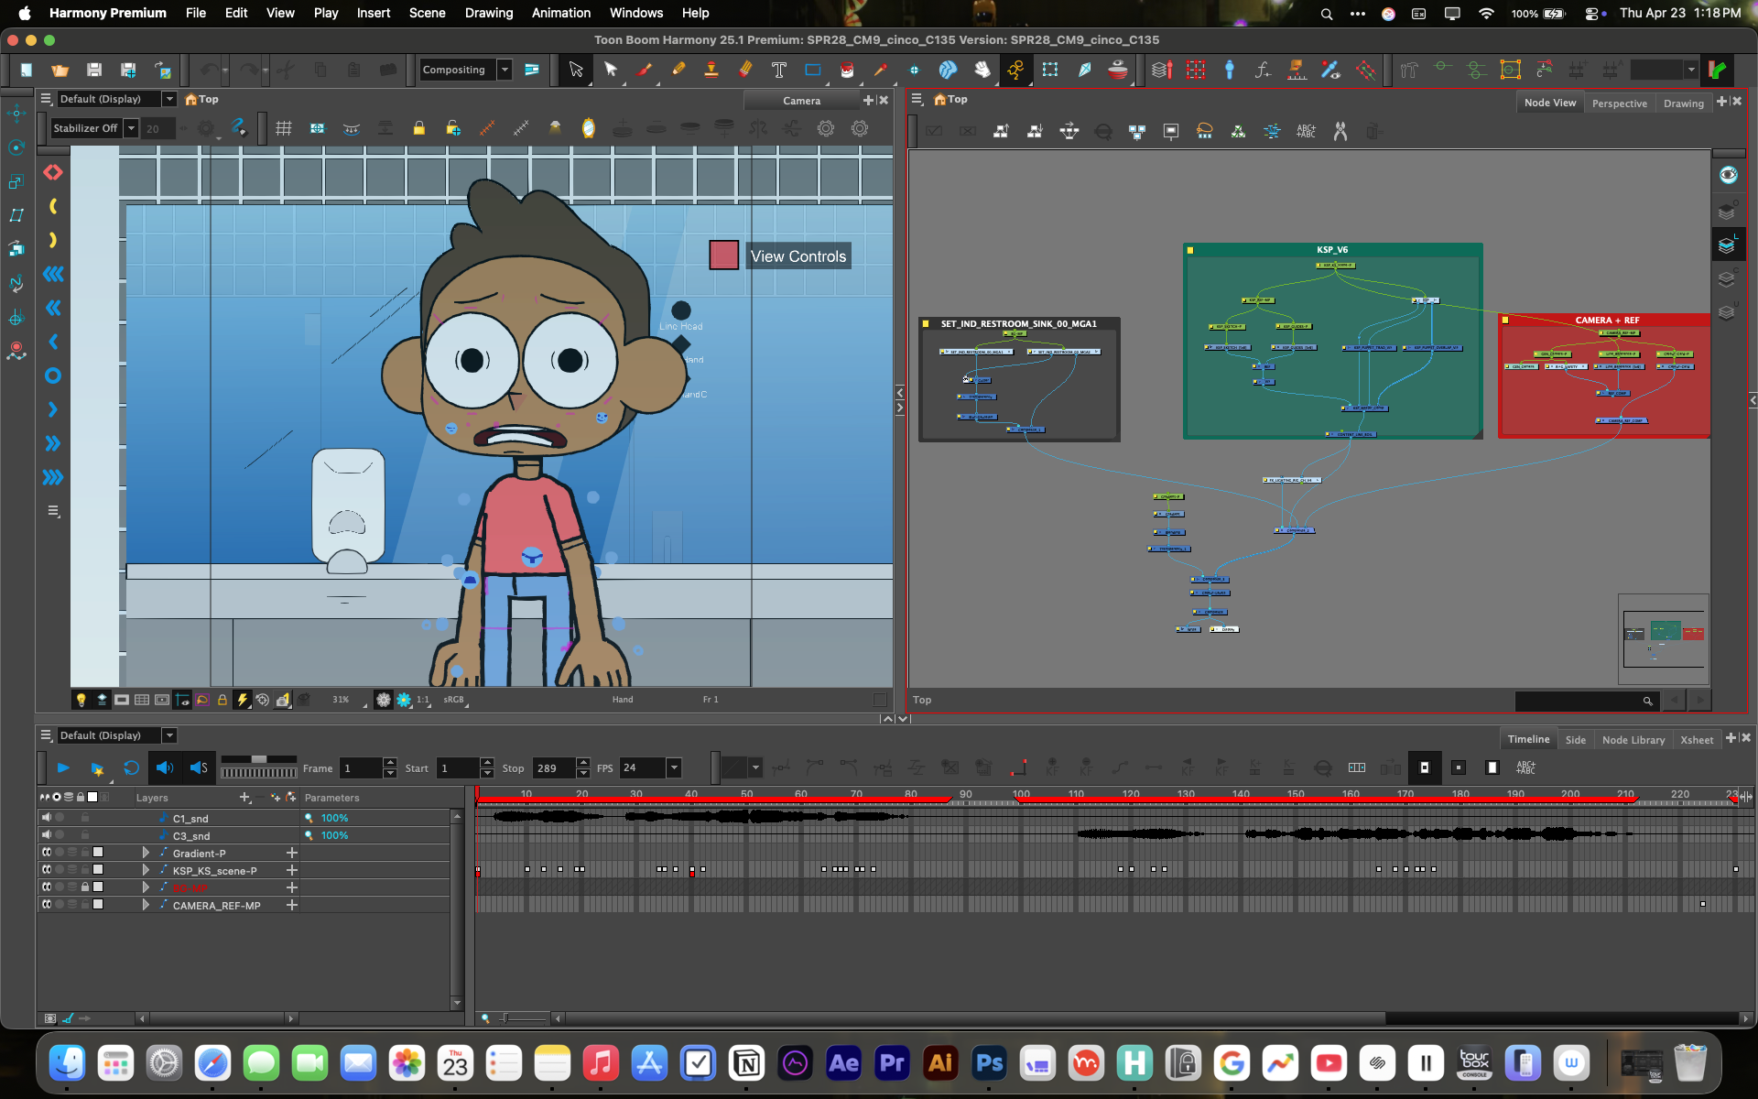Toggle visibility of CAMERA_REF-MP layer
Screen dimensions: 1758x1099
tap(47, 905)
